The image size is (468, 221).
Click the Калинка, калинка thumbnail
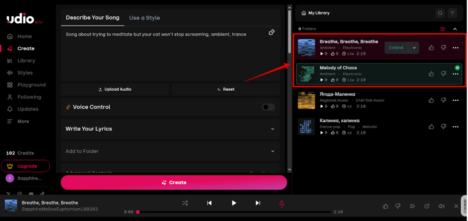307,127
